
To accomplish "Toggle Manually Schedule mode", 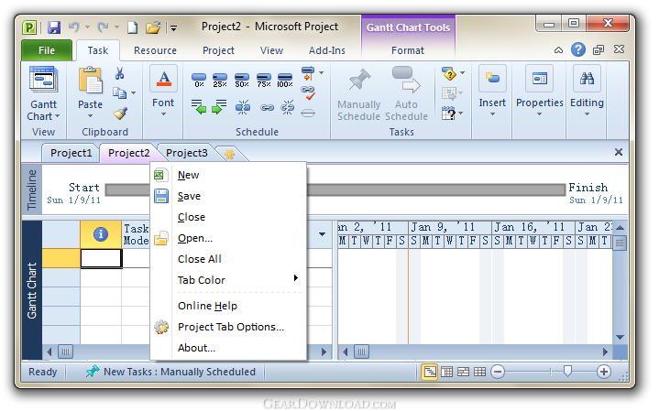I will tap(359, 94).
